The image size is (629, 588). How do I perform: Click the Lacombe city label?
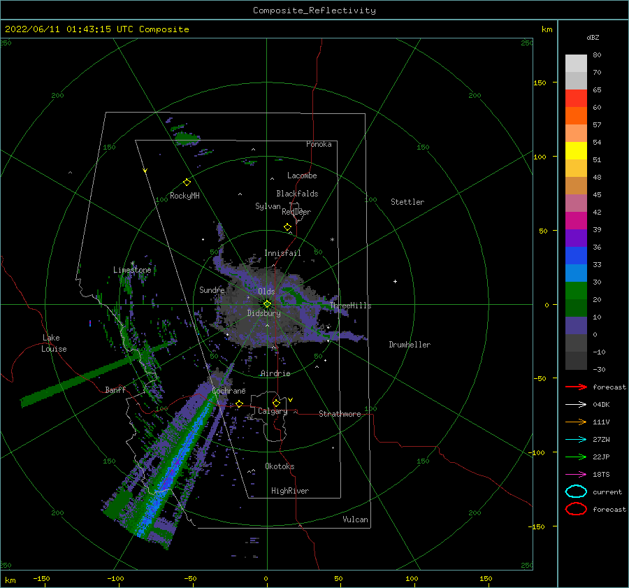pos(302,175)
